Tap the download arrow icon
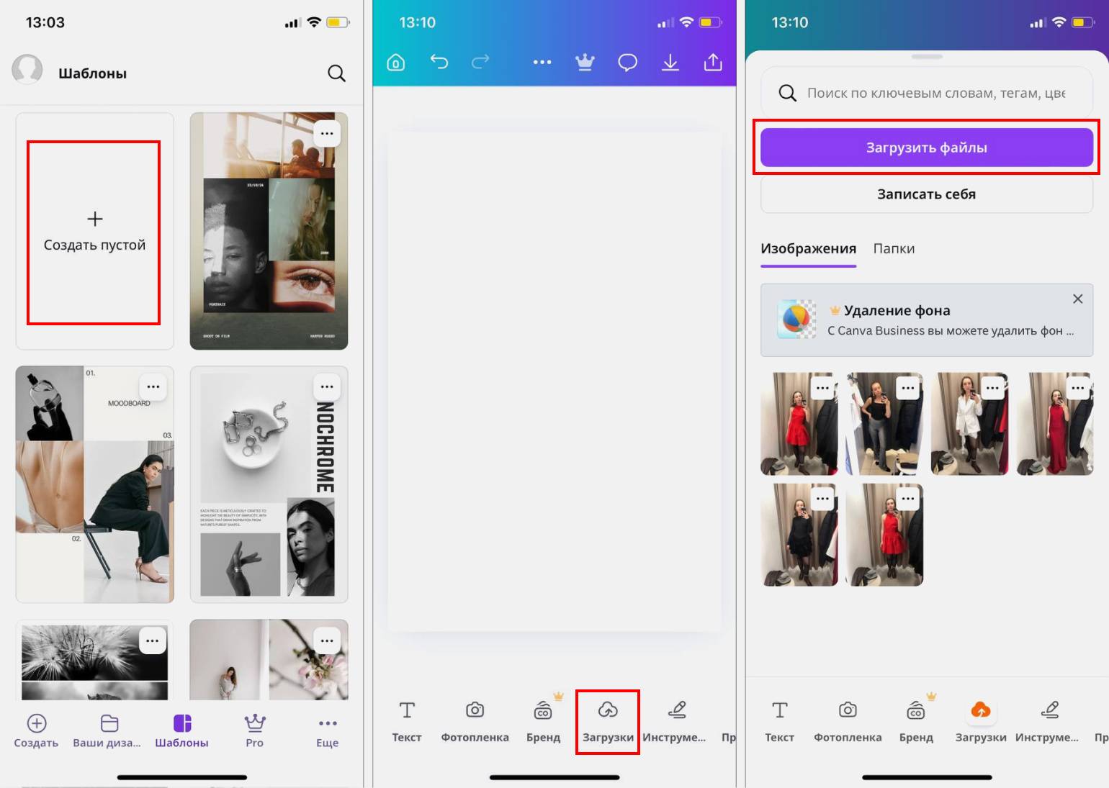The height and width of the screenshot is (788, 1109). coord(670,63)
